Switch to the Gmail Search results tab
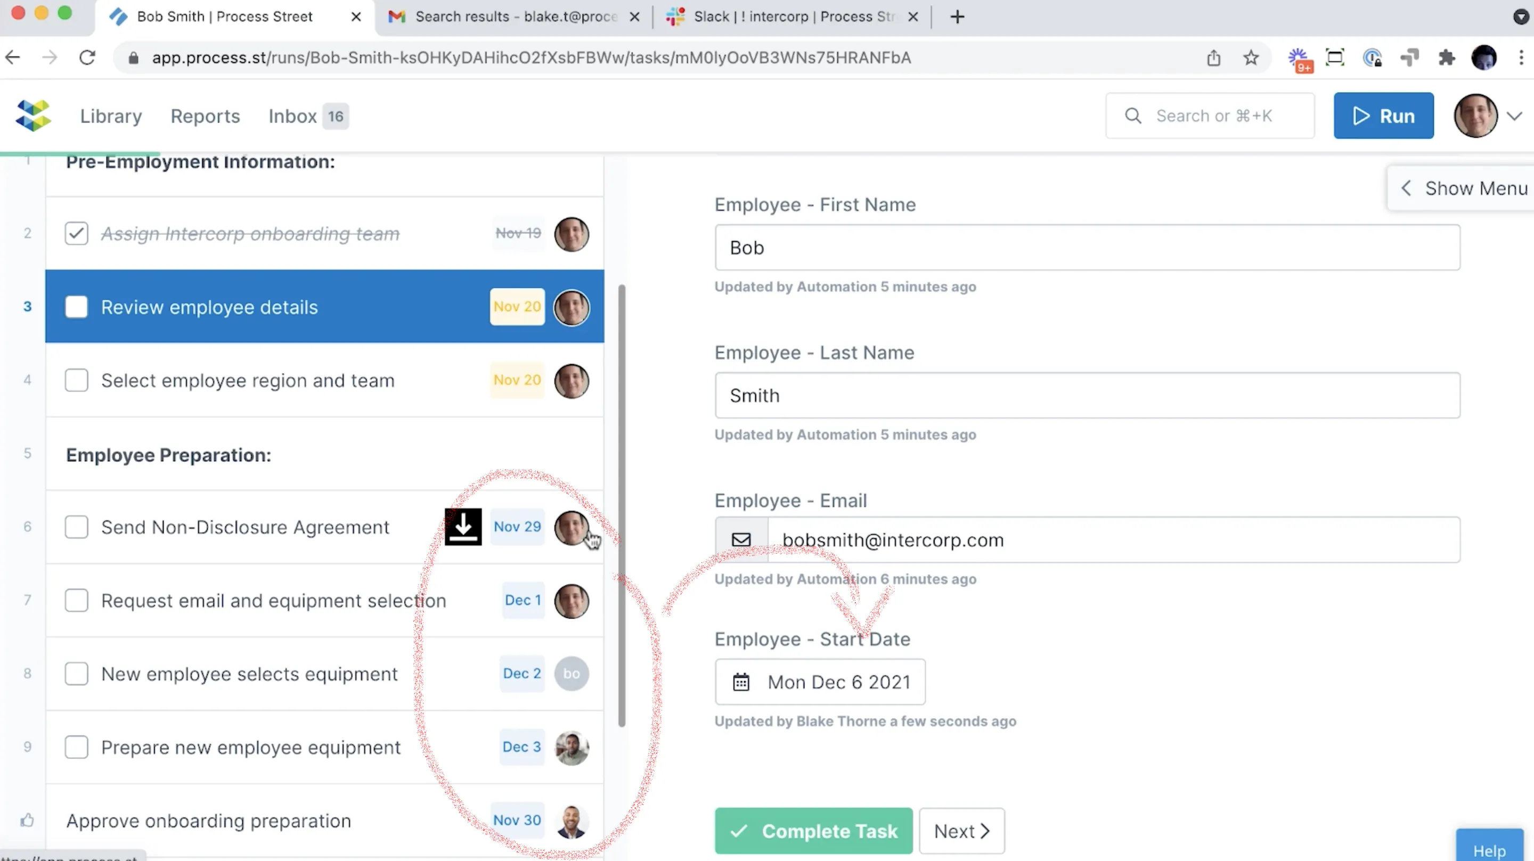The image size is (1534, 861). coord(514,17)
